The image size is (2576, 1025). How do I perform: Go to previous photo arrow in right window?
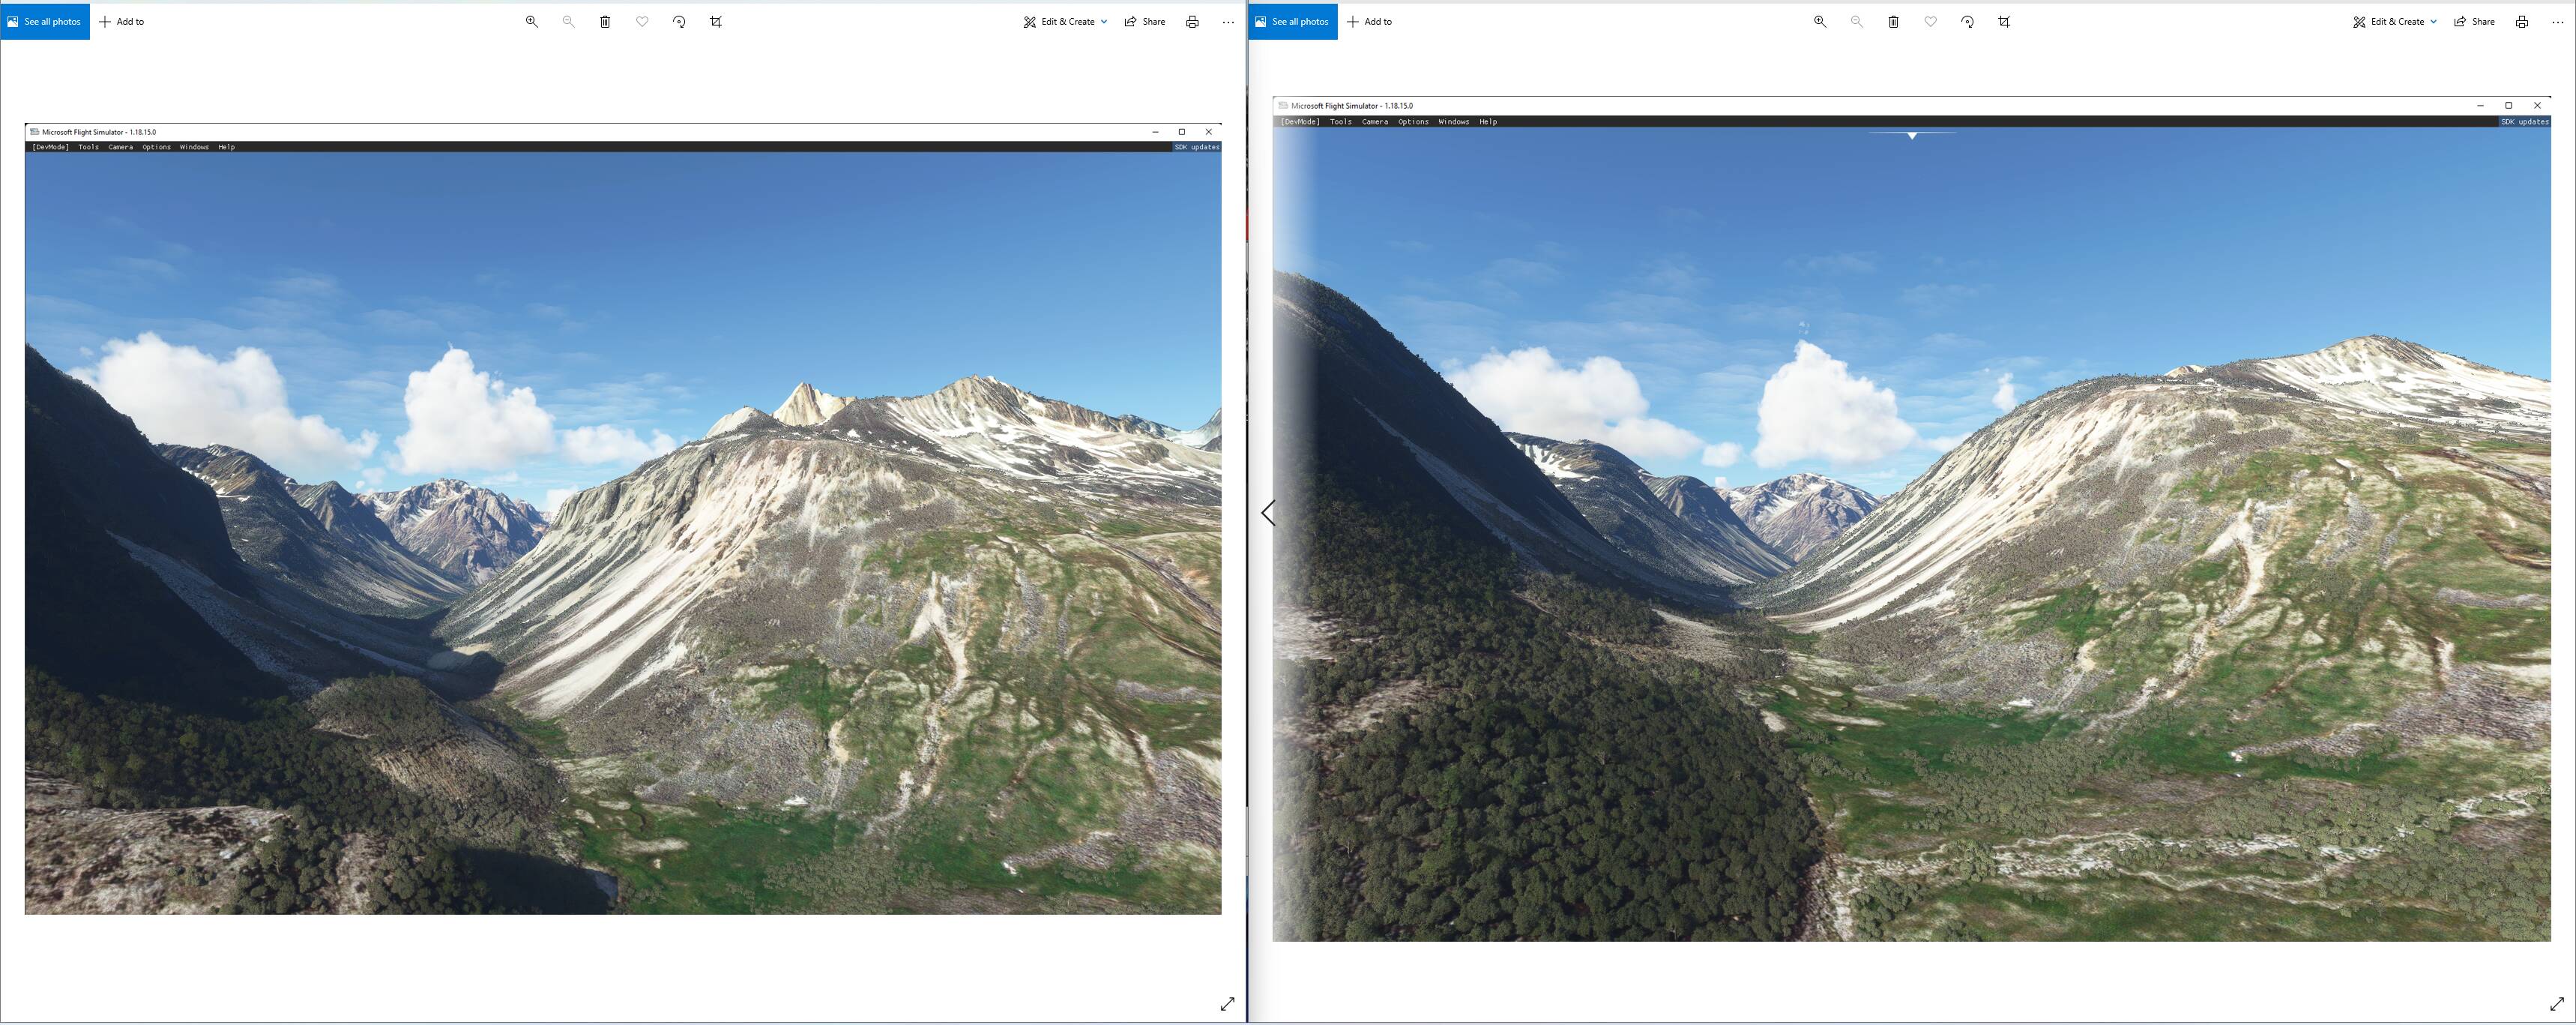pyautogui.click(x=1268, y=513)
